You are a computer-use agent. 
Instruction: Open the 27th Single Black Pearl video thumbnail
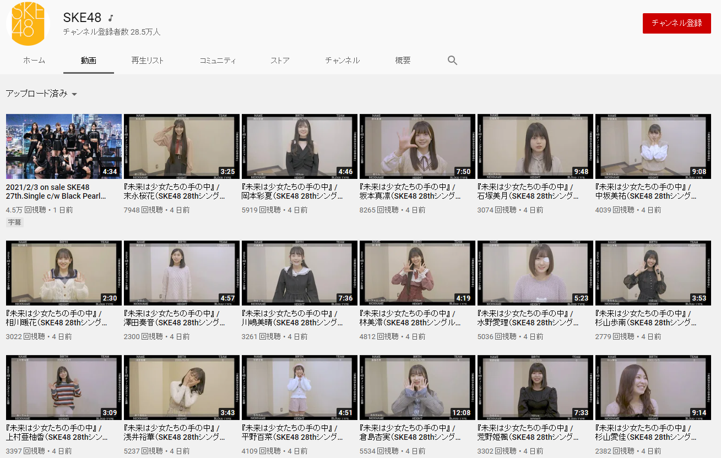tap(64, 146)
